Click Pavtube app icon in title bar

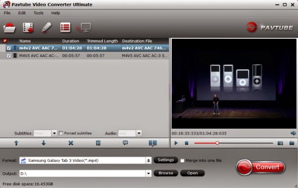(x=6, y=4)
